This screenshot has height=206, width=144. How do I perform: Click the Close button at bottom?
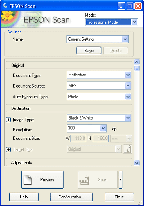(x=119, y=197)
